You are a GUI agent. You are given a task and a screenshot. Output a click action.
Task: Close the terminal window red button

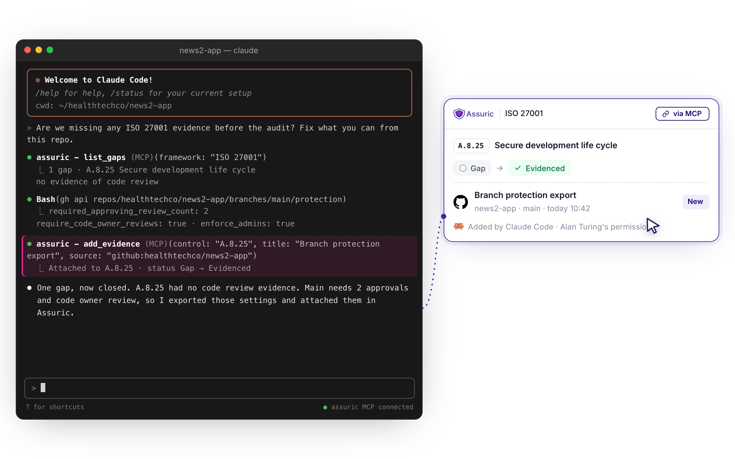(x=28, y=50)
